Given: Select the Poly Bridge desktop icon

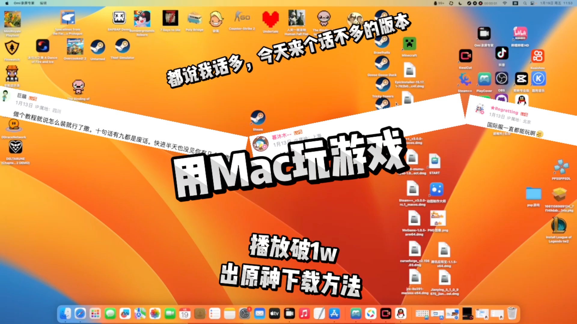Looking at the screenshot, I should coord(194,19).
